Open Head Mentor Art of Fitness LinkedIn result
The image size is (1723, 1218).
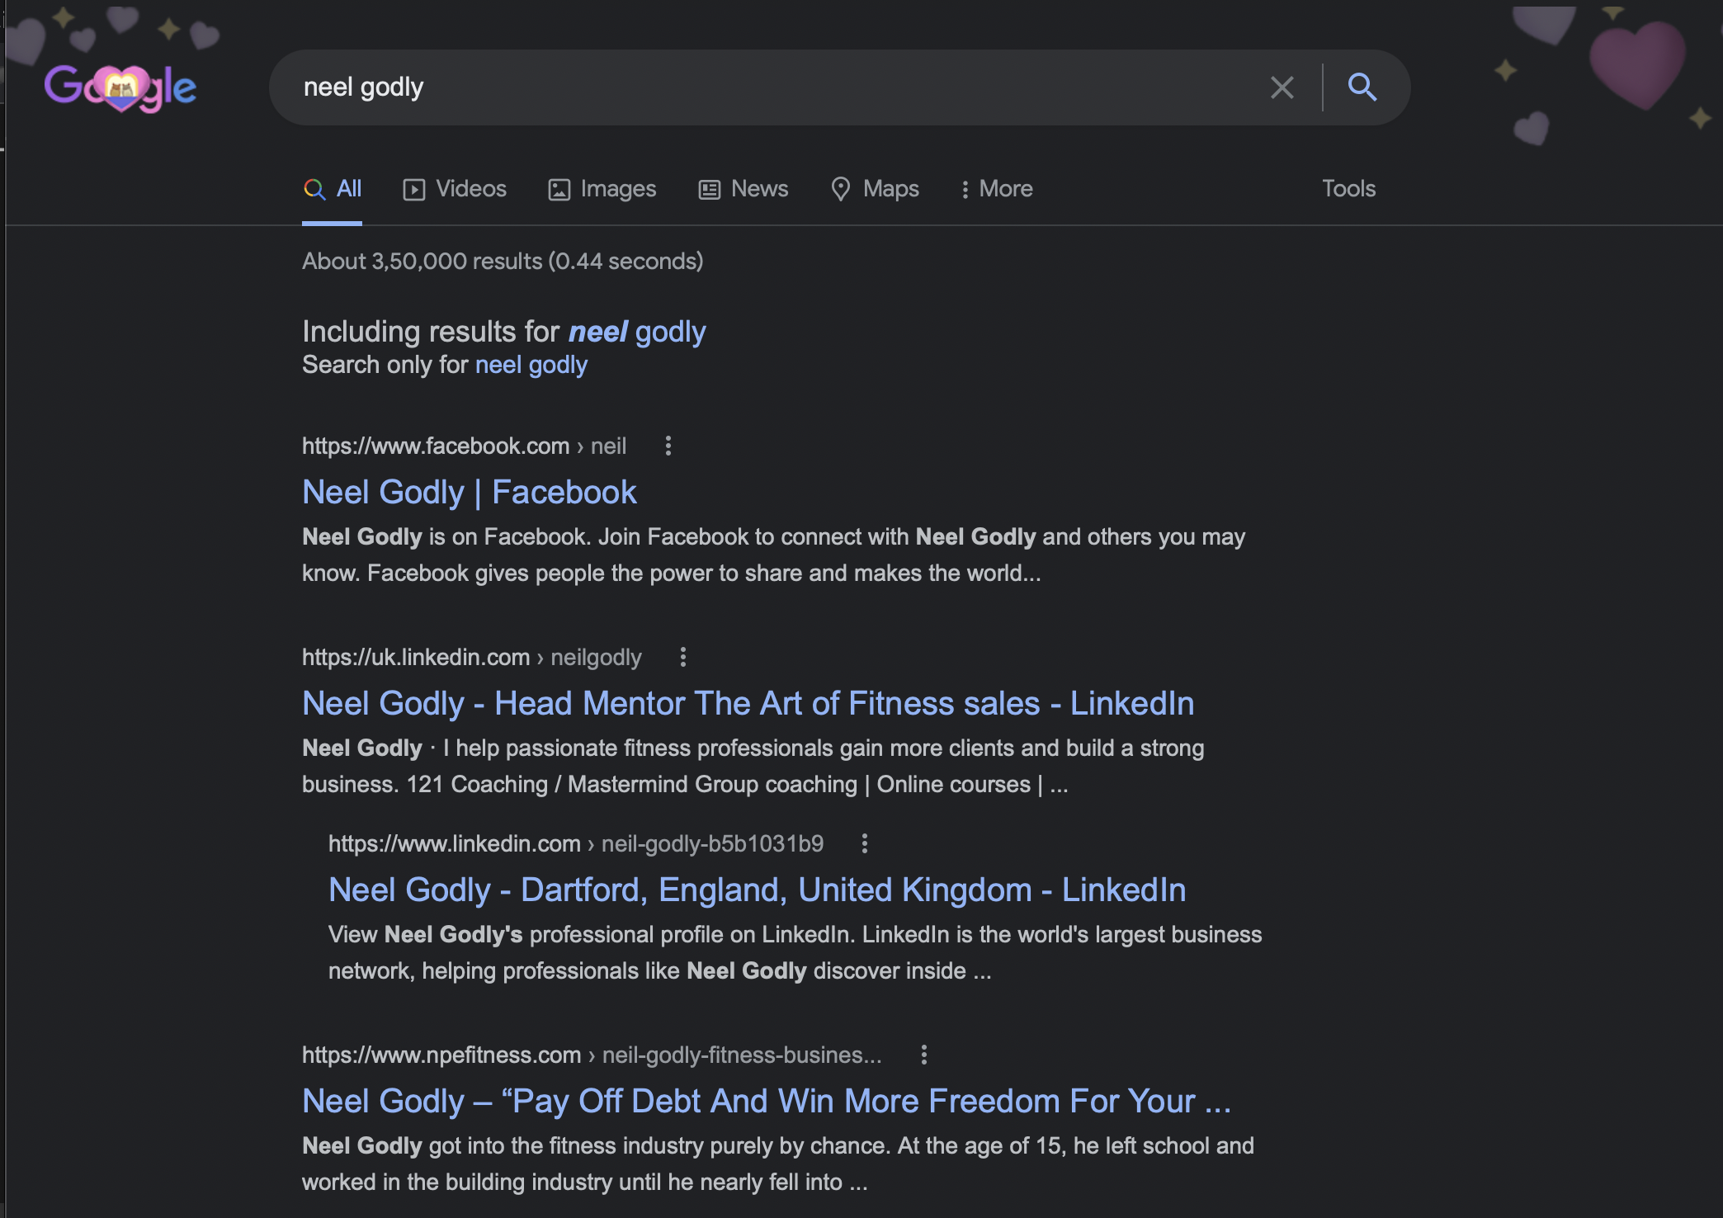coord(748,704)
